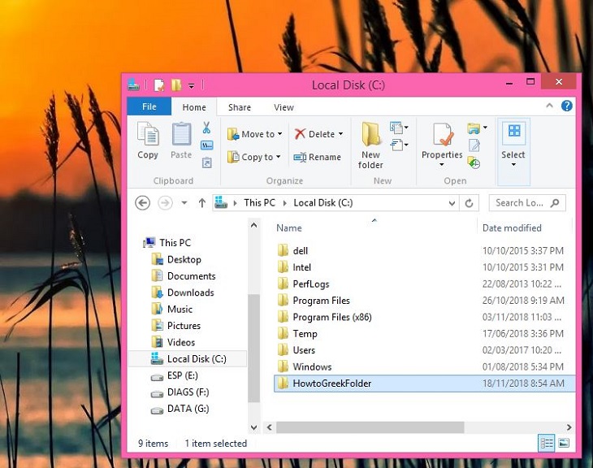The width and height of the screenshot is (593, 468).
Task: Click the Cut scissors icon
Action: (x=206, y=128)
